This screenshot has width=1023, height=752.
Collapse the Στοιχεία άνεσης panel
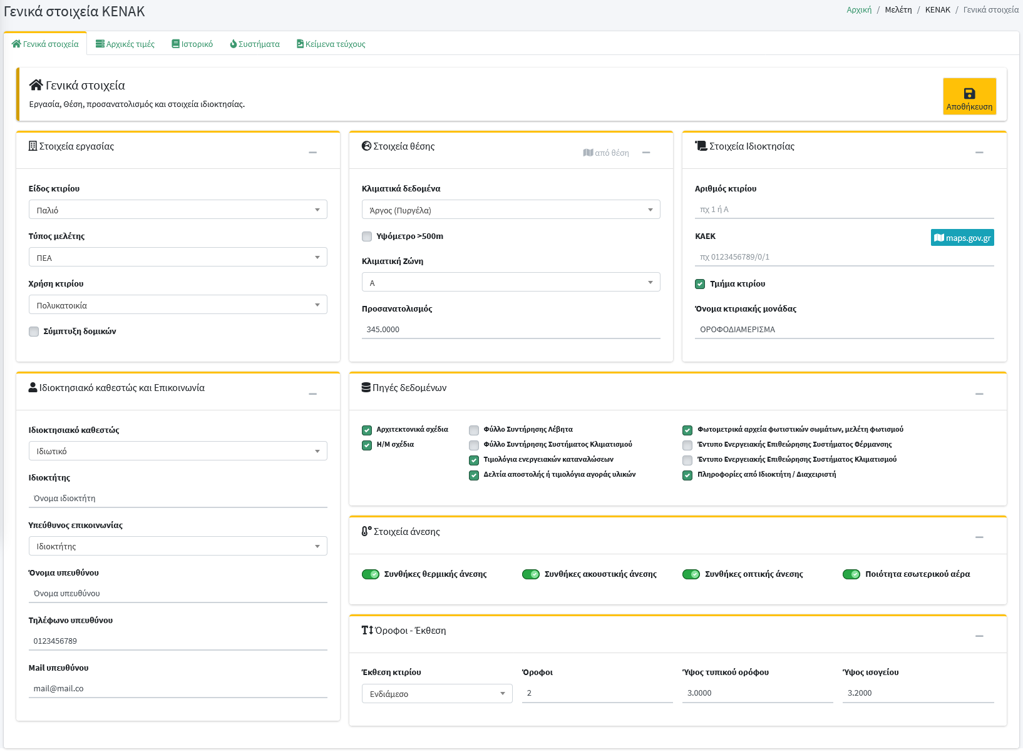pos(979,537)
